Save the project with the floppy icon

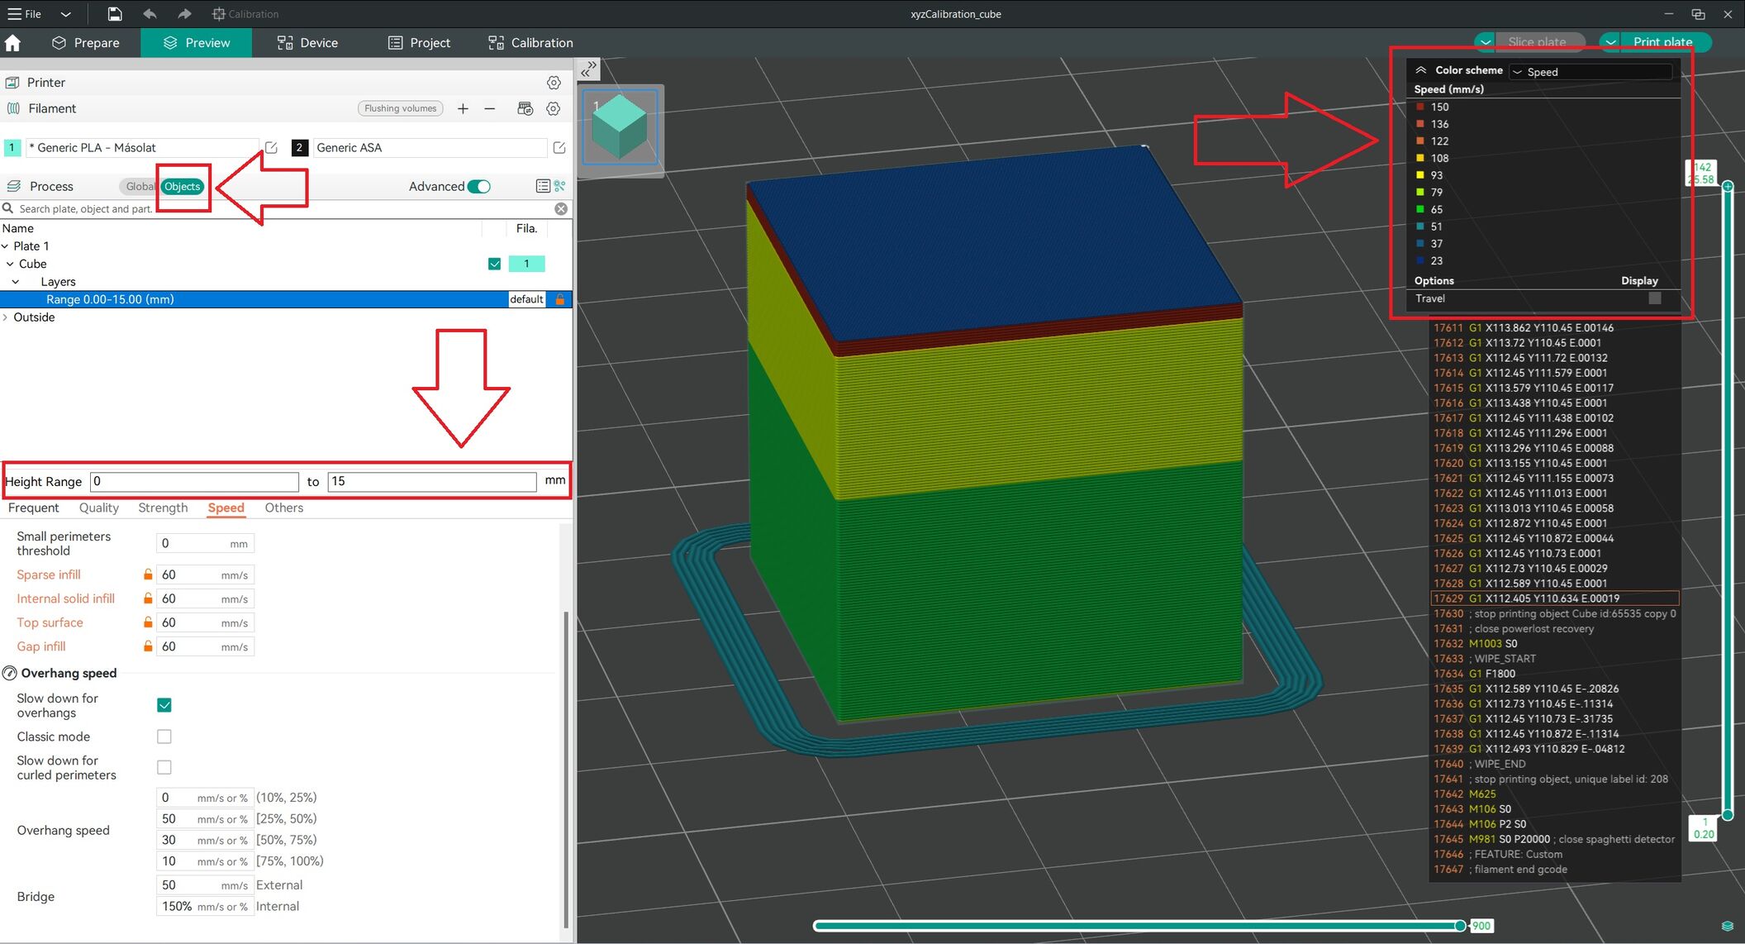[115, 14]
